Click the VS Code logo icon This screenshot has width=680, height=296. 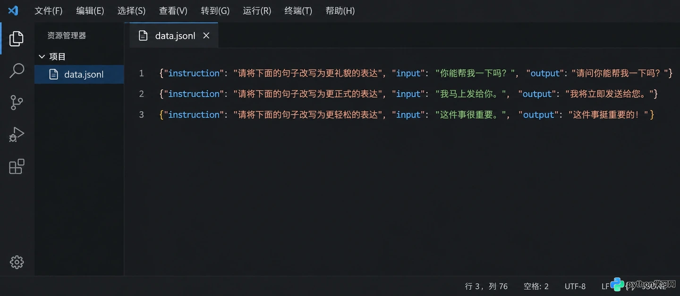click(13, 10)
